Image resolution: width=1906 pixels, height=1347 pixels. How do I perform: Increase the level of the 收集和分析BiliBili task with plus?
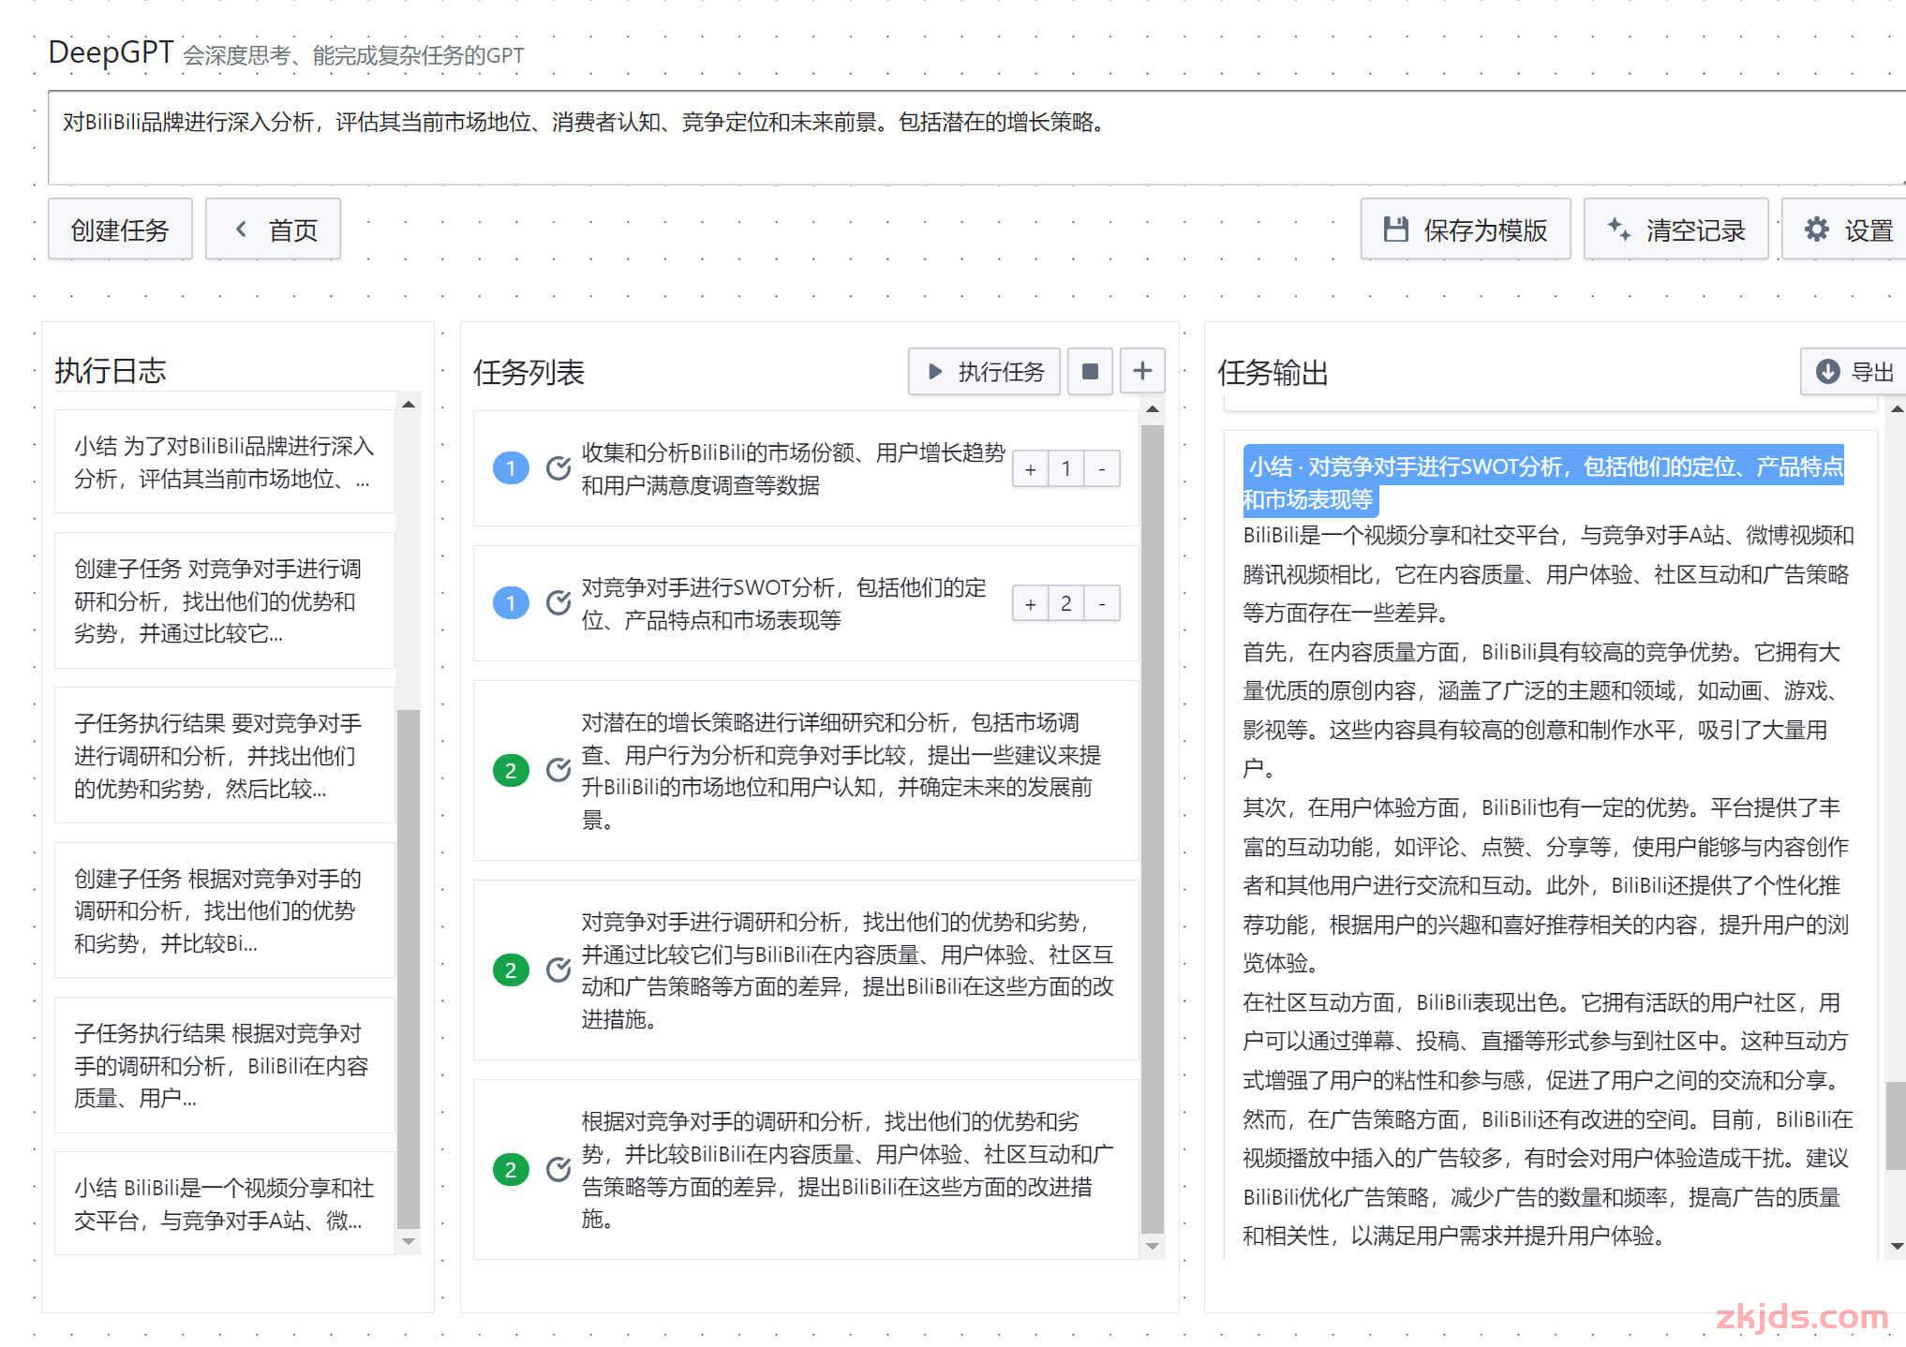coord(1031,469)
